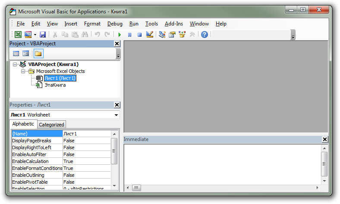
Task: Click the True value of EnableCalculation
Action: pyautogui.click(x=87, y=161)
